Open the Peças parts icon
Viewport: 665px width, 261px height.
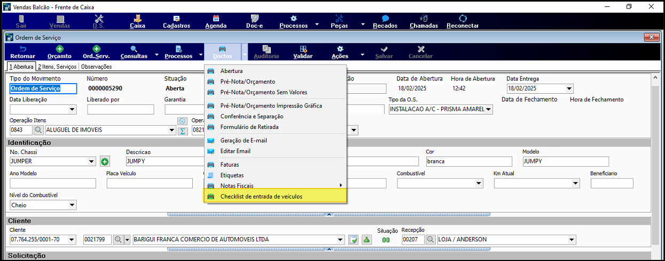tap(339, 22)
